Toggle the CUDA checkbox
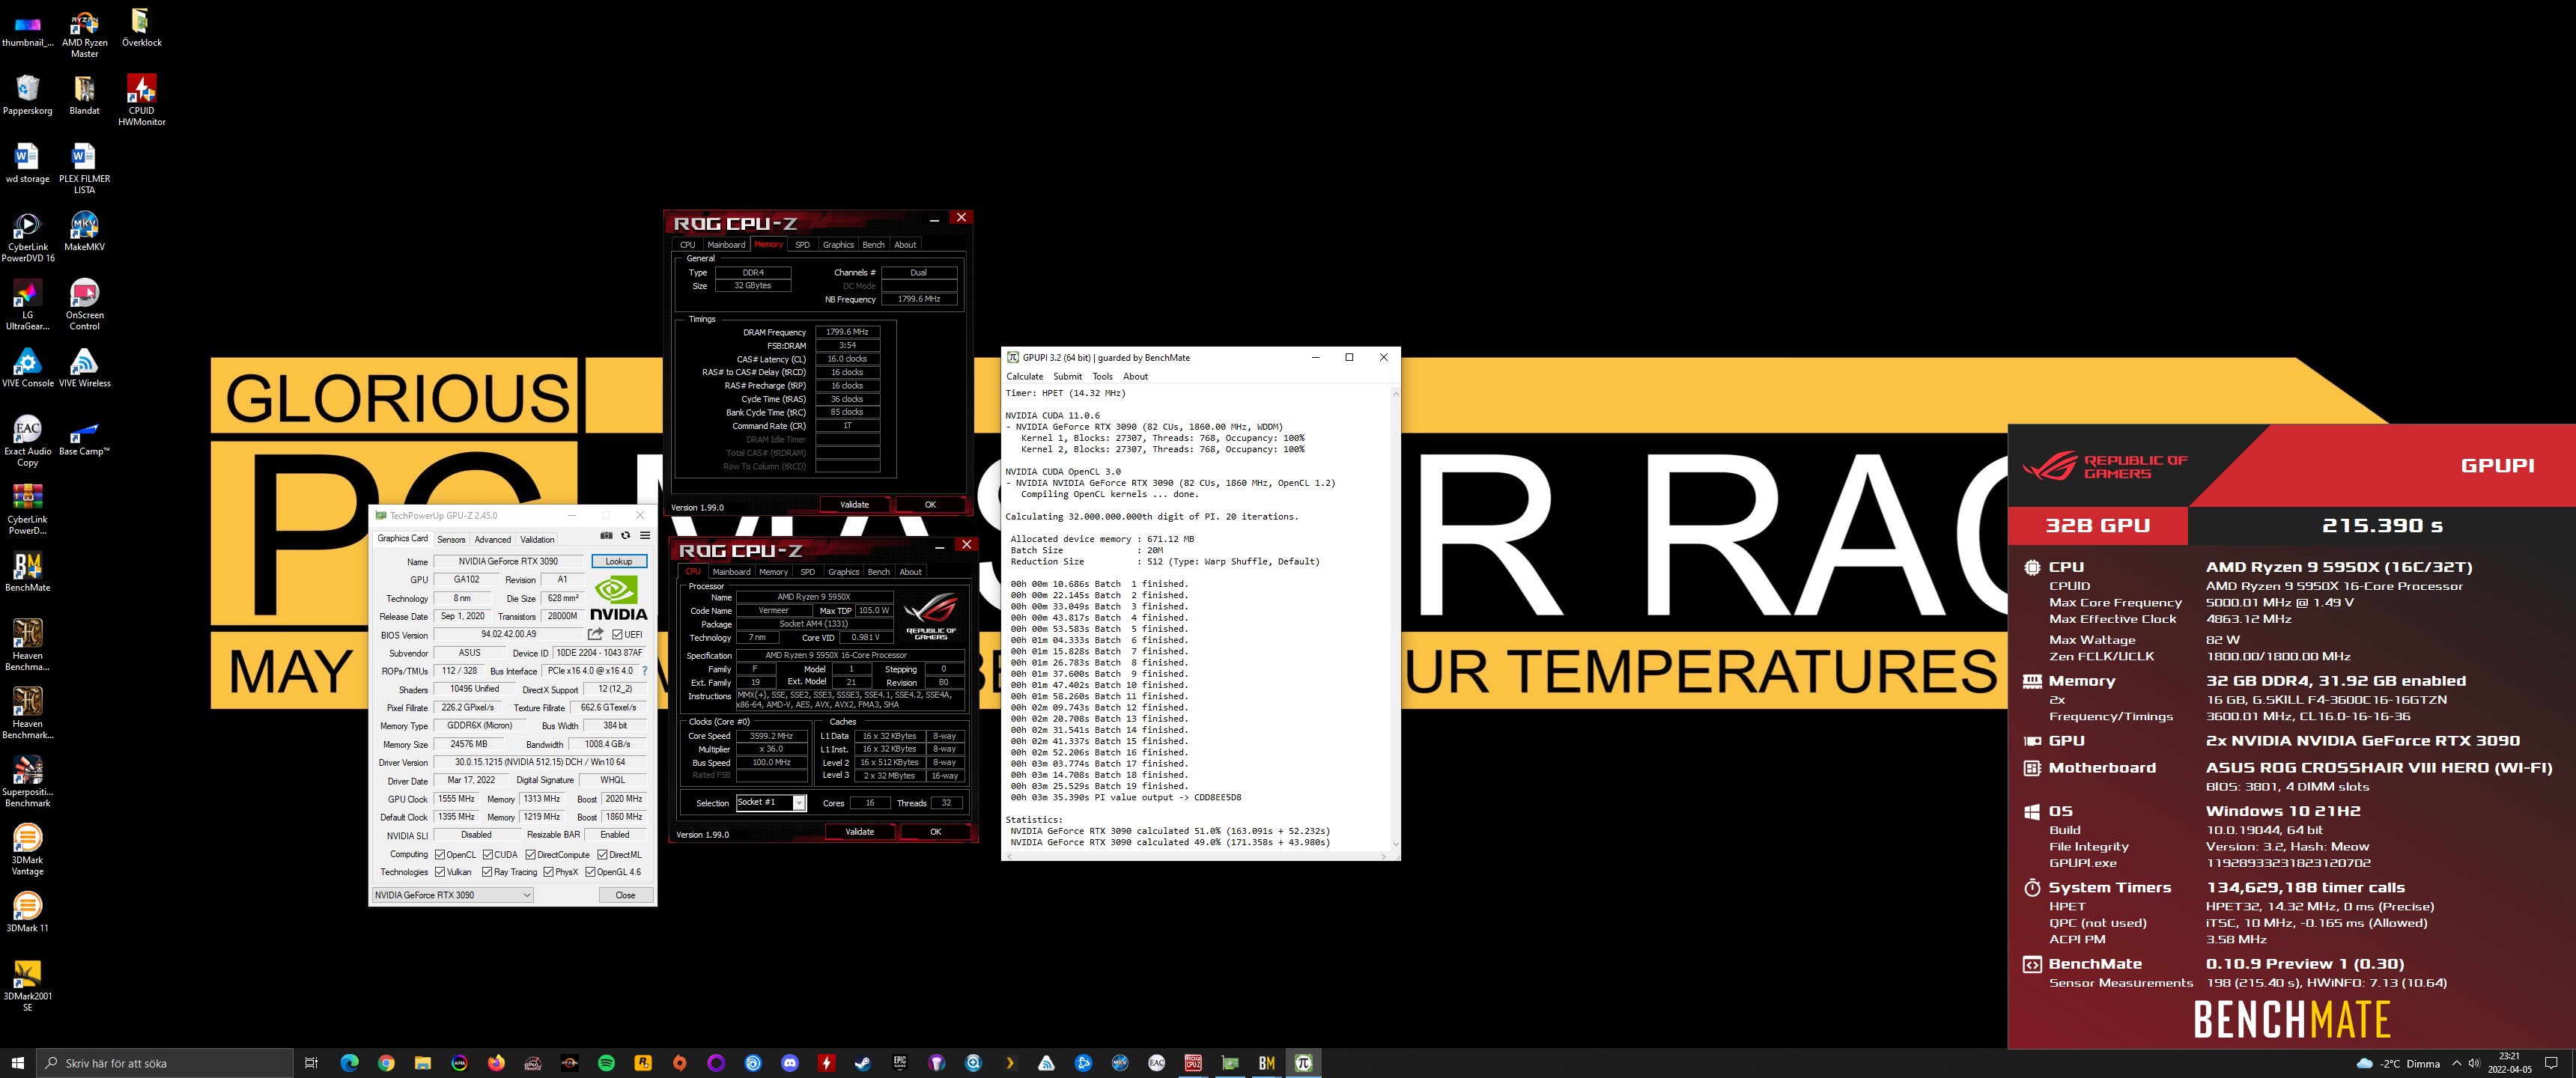This screenshot has height=1078, width=2576. [488, 855]
